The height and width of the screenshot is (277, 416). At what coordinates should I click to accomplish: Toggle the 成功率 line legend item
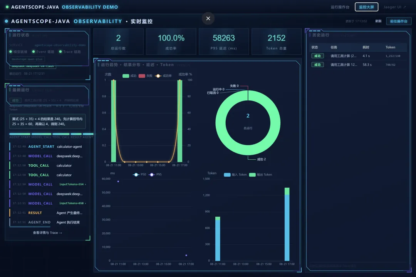[163, 76]
